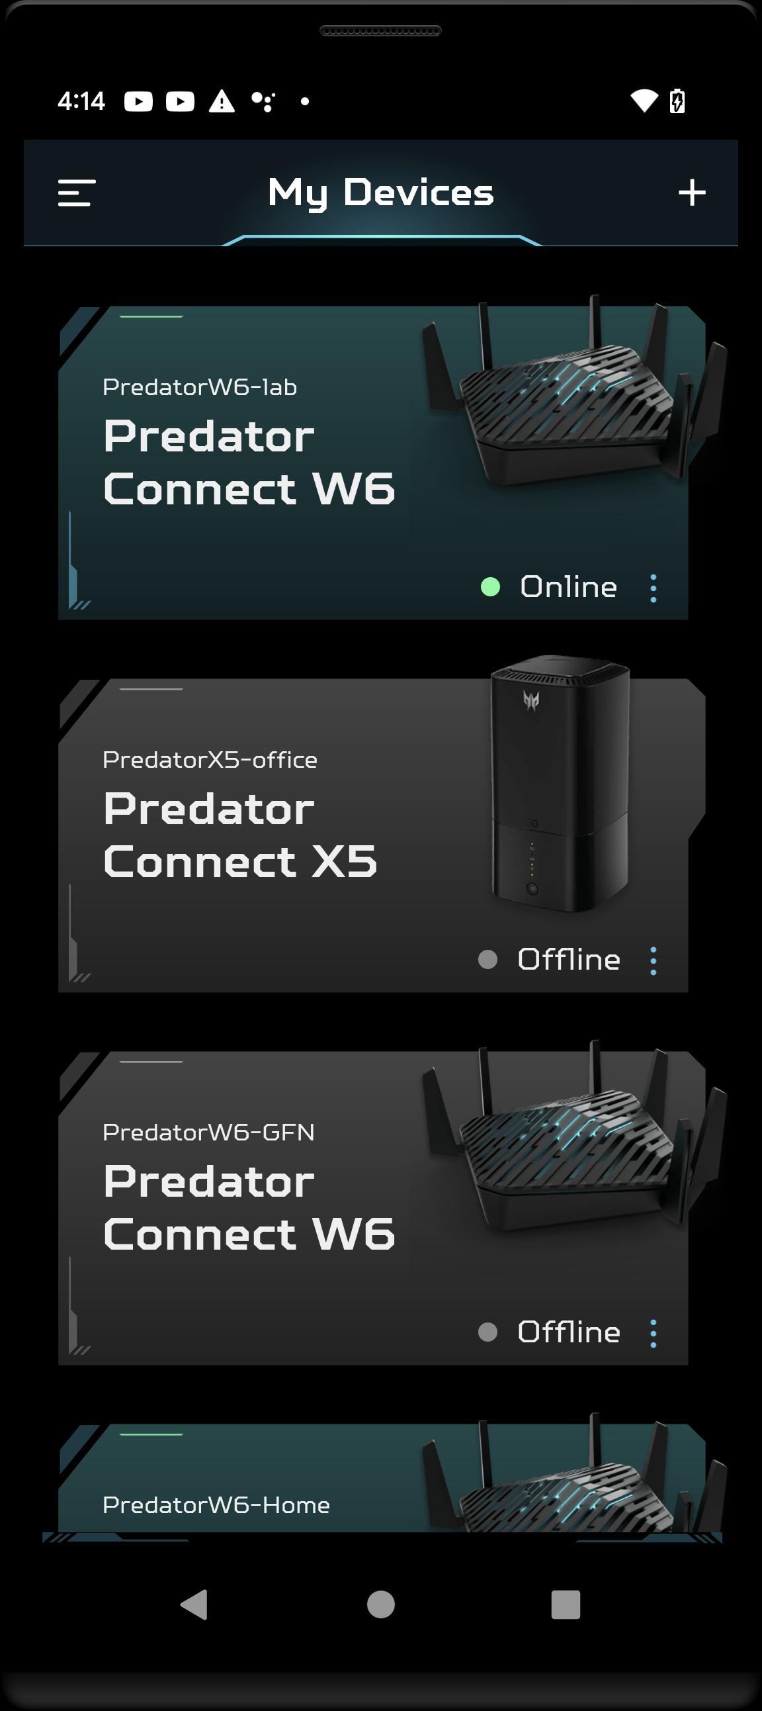Tap the Android home circle button

tap(381, 1604)
